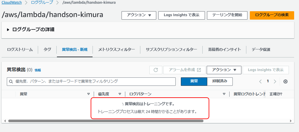Click the horizontal scrollbar thumb
This screenshot has height=132, width=299.
(x=106, y=121)
